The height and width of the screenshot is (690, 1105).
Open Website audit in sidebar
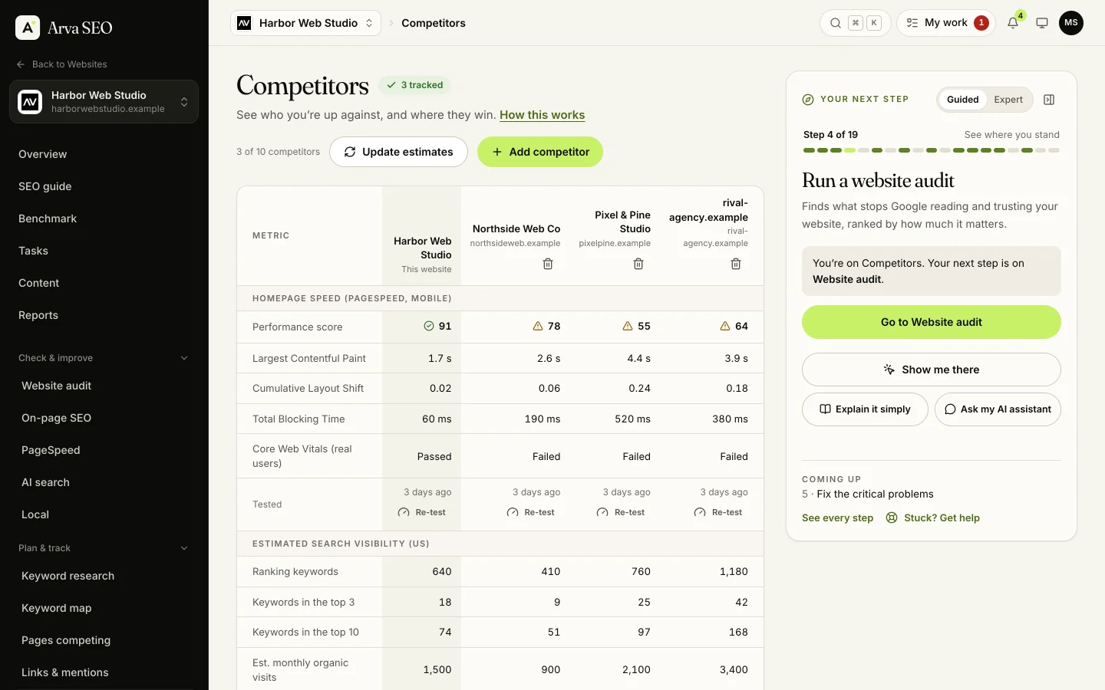coord(104,386)
